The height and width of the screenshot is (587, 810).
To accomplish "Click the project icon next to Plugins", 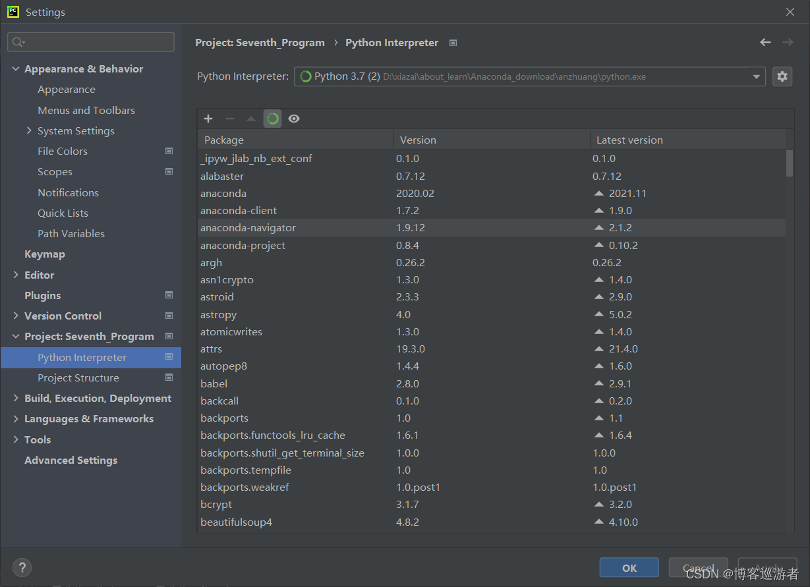I will coord(169,295).
